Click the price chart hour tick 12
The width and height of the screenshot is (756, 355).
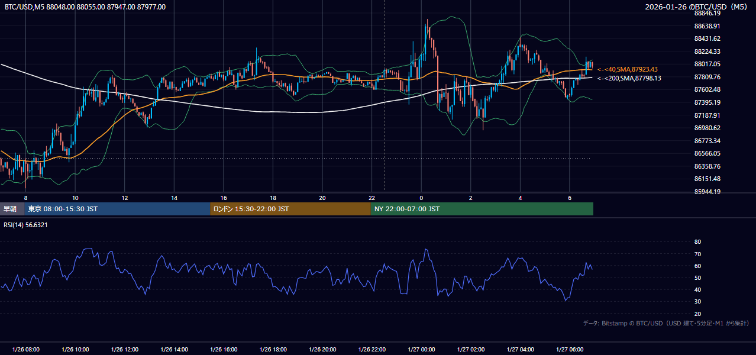124,198
